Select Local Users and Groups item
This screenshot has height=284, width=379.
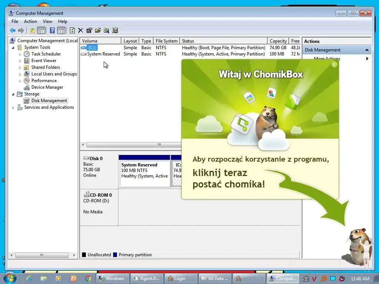54,74
